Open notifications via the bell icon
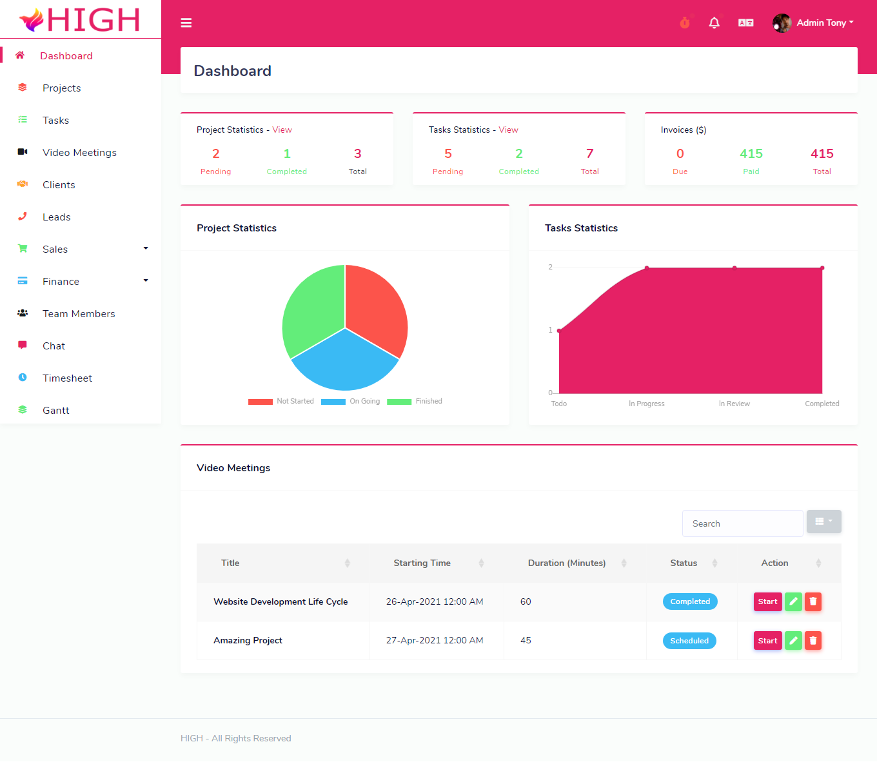The width and height of the screenshot is (877, 762). point(714,23)
